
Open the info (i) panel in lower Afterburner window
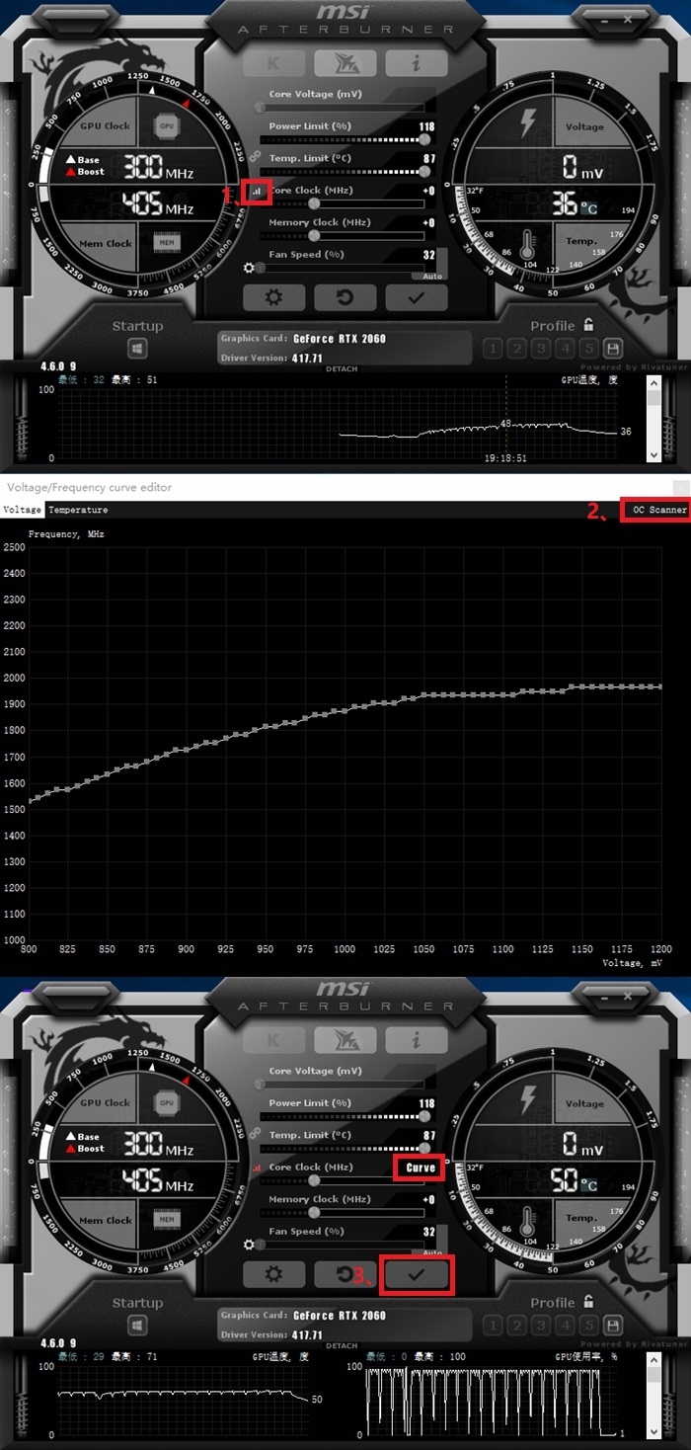(417, 1039)
